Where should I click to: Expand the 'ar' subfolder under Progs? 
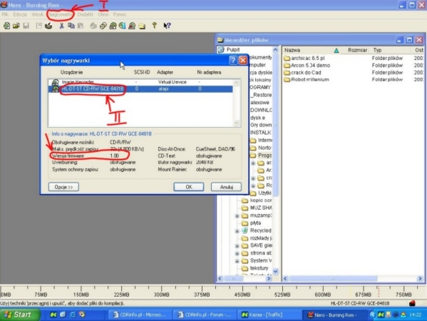(x=253, y=163)
